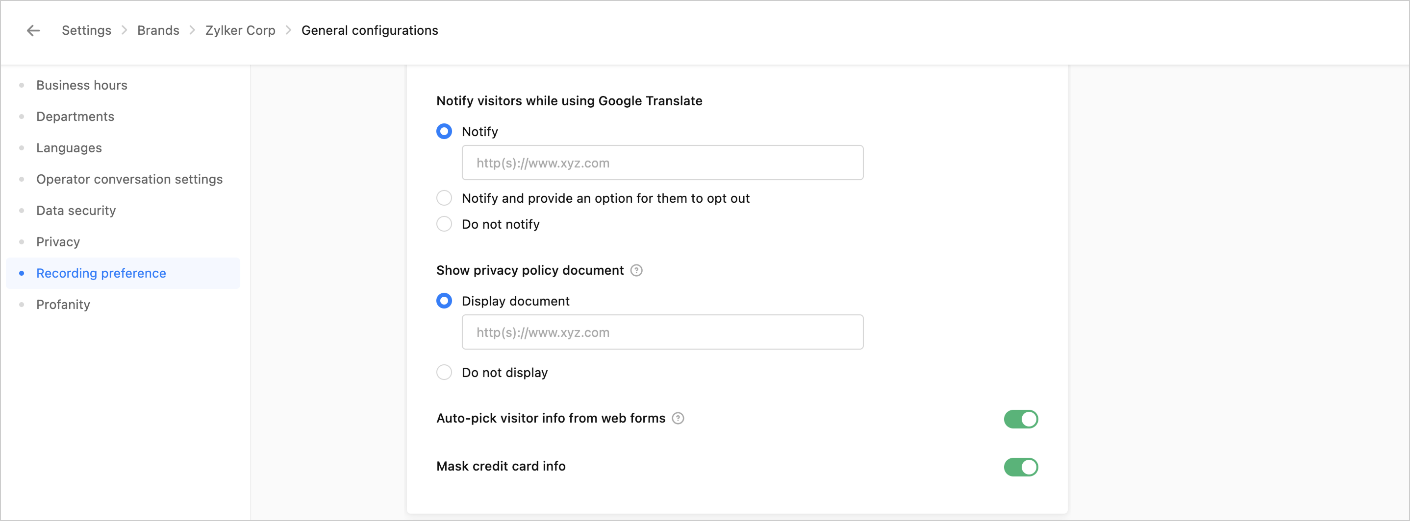Image resolution: width=1410 pixels, height=521 pixels.
Task: Click help icon beside Auto-pick visitor info
Action: 678,418
